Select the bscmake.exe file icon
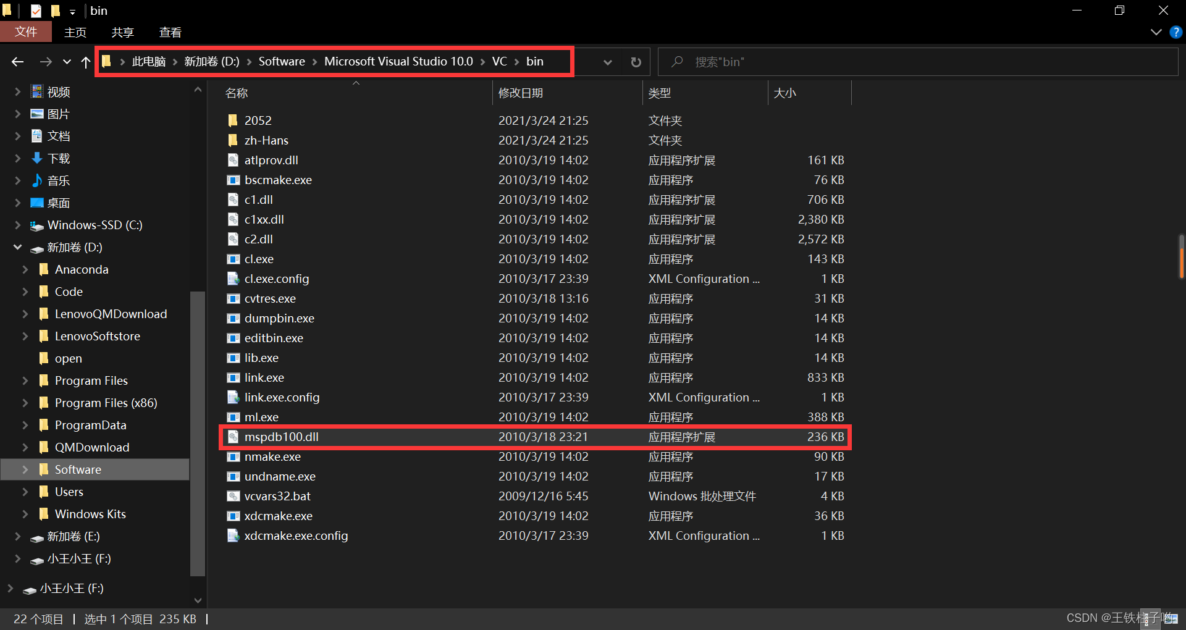The height and width of the screenshot is (630, 1186). pyautogui.click(x=233, y=180)
